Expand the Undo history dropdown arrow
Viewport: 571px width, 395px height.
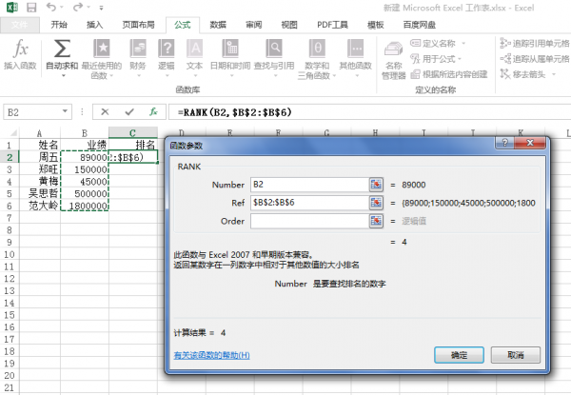[x=61, y=8]
